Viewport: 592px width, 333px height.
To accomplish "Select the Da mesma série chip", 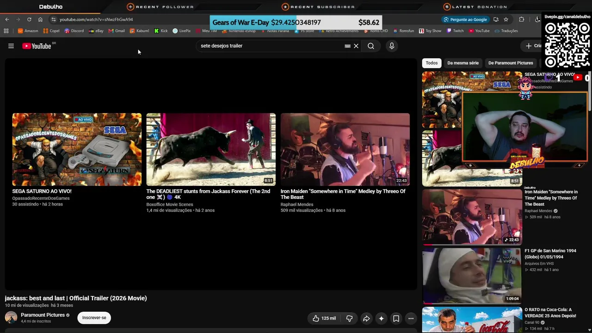I will pyautogui.click(x=463, y=63).
